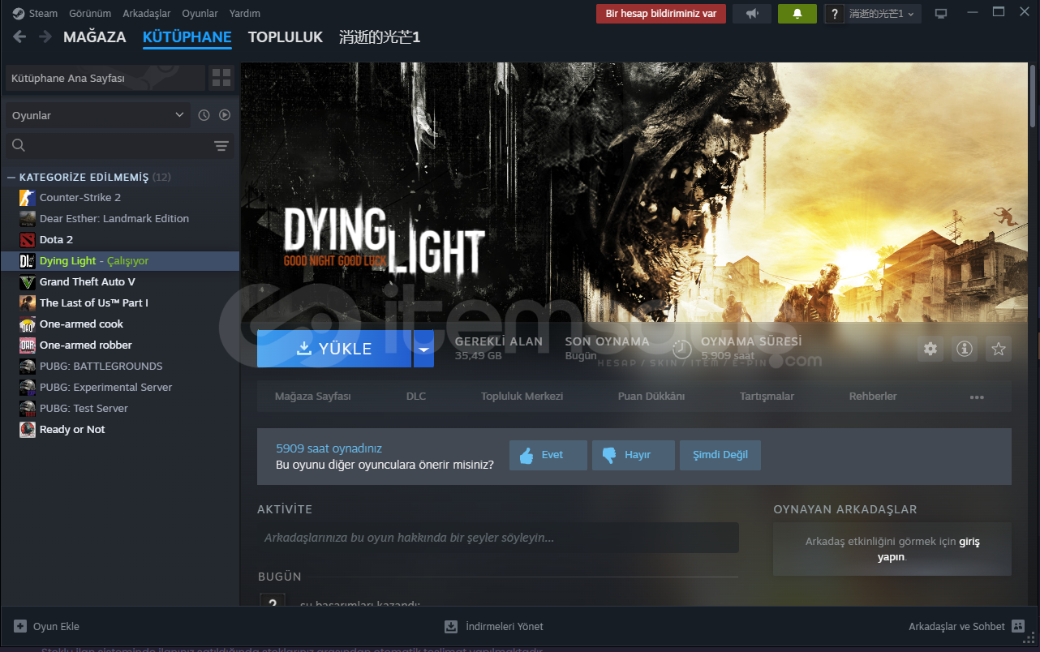This screenshot has width=1040, height=652.
Task: Select Dying Light in the game list
Action: [x=120, y=261]
